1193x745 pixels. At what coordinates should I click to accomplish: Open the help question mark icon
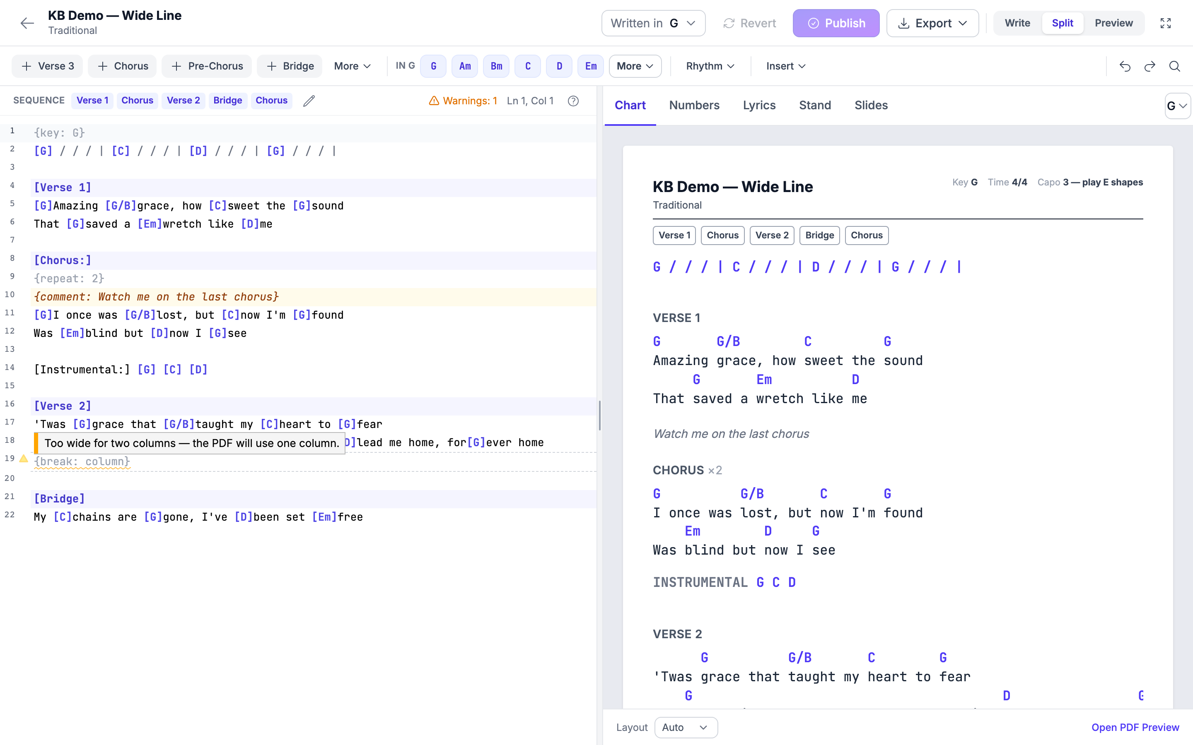[x=573, y=101]
